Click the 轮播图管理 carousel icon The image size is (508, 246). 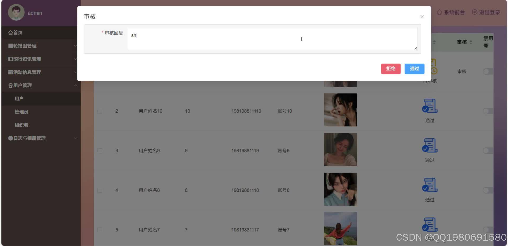[10, 46]
